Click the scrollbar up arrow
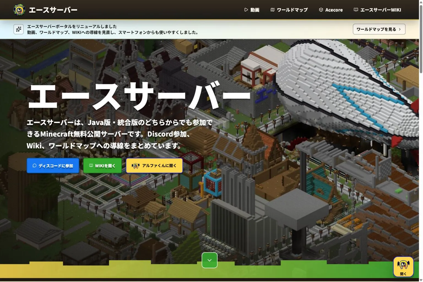The width and height of the screenshot is (423, 282). 421,2
